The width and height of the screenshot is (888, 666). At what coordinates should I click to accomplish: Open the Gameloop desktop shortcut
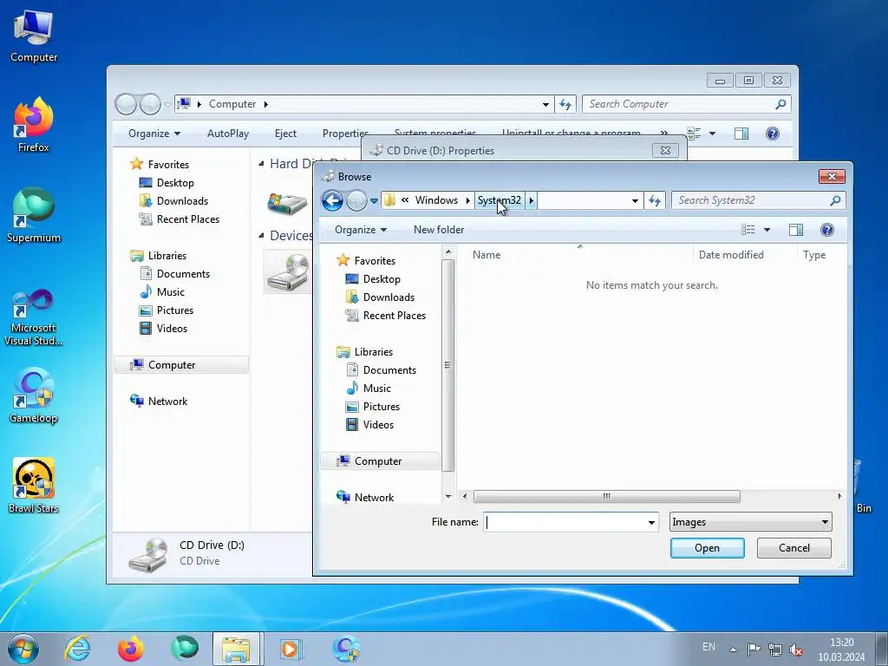tap(34, 395)
